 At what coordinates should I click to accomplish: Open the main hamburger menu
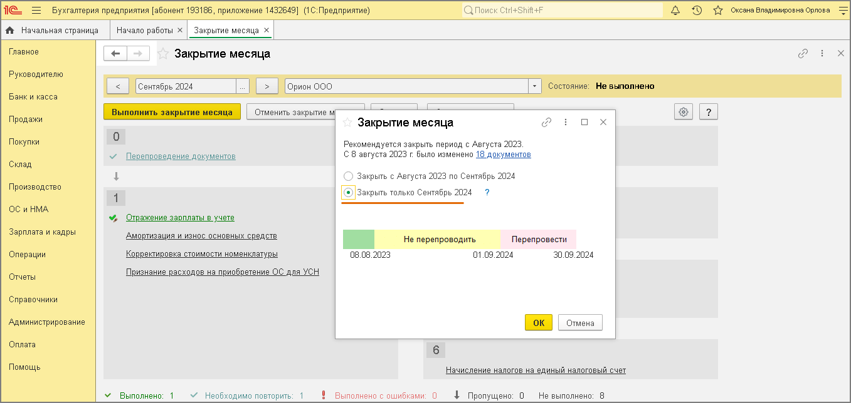36,10
